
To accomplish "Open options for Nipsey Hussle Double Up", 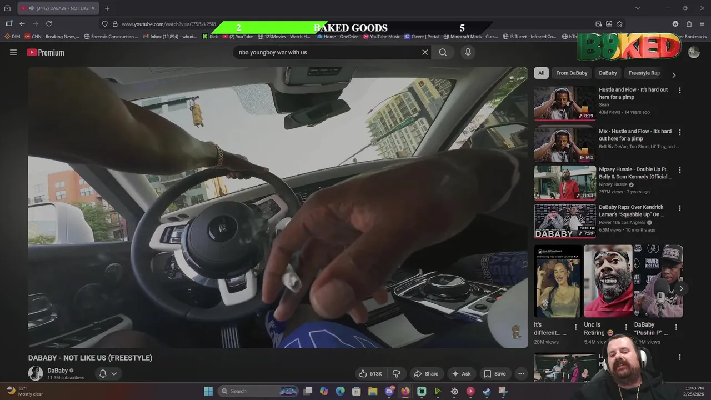I will point(679,170).
